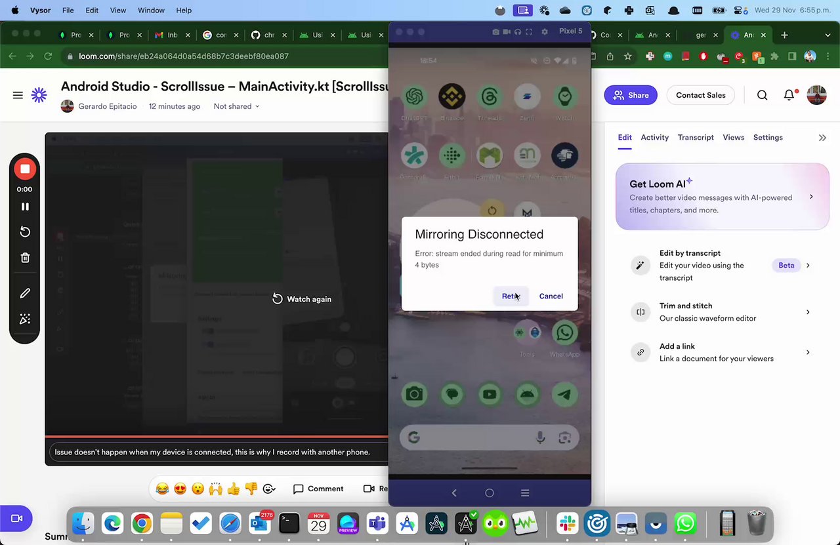This screenshot has width=840, height=545.
Task: Switch to the Activity tab
Action: tap(655, 138)
